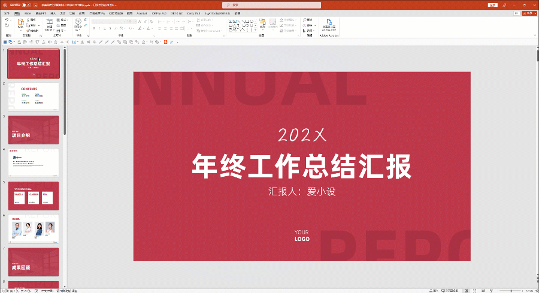Viewport: 539px width, 293px height.
Task: Click the search box in title bar
Action: [271, 5]
